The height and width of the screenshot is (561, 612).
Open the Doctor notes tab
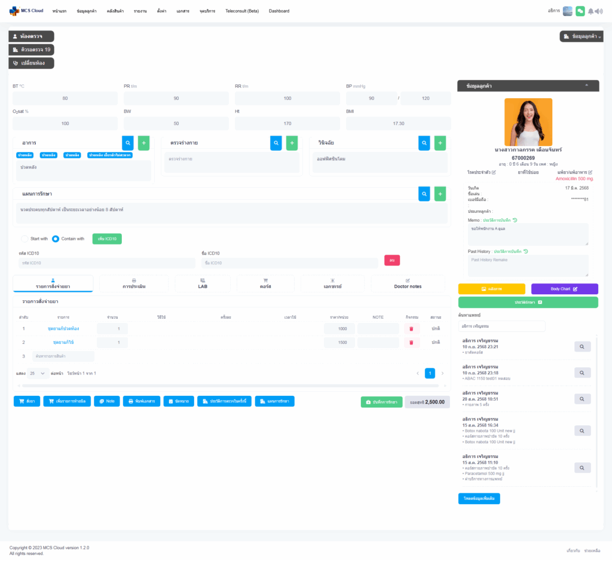point(408,283)
